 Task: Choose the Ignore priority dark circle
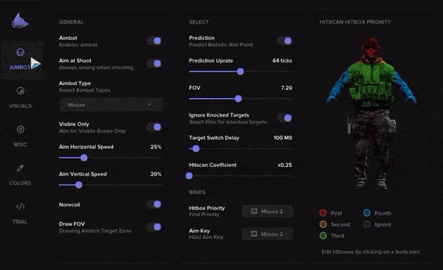point(367,224)
